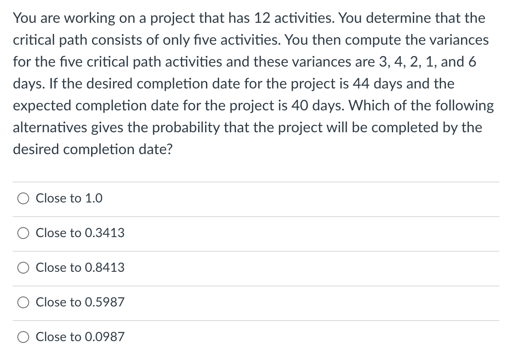This screenshot has width=513, height=363.
Task: Click the 'Close to 0.0987' label text
Action: pyautogui.click(x=80, y=337)
